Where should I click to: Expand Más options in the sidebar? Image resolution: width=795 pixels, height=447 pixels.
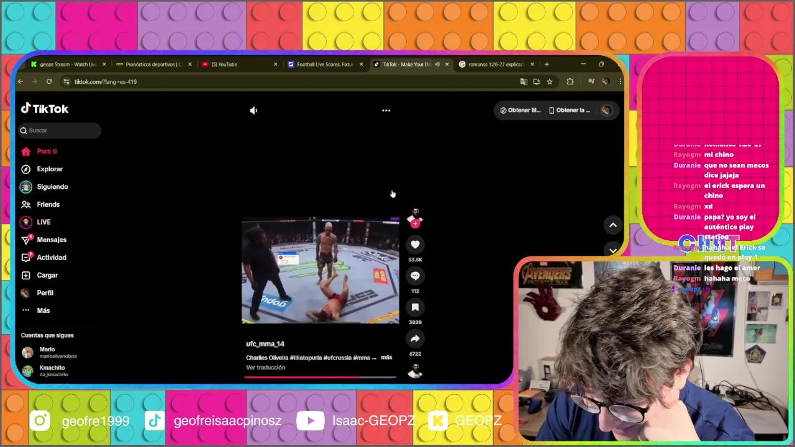pos(43,310)
